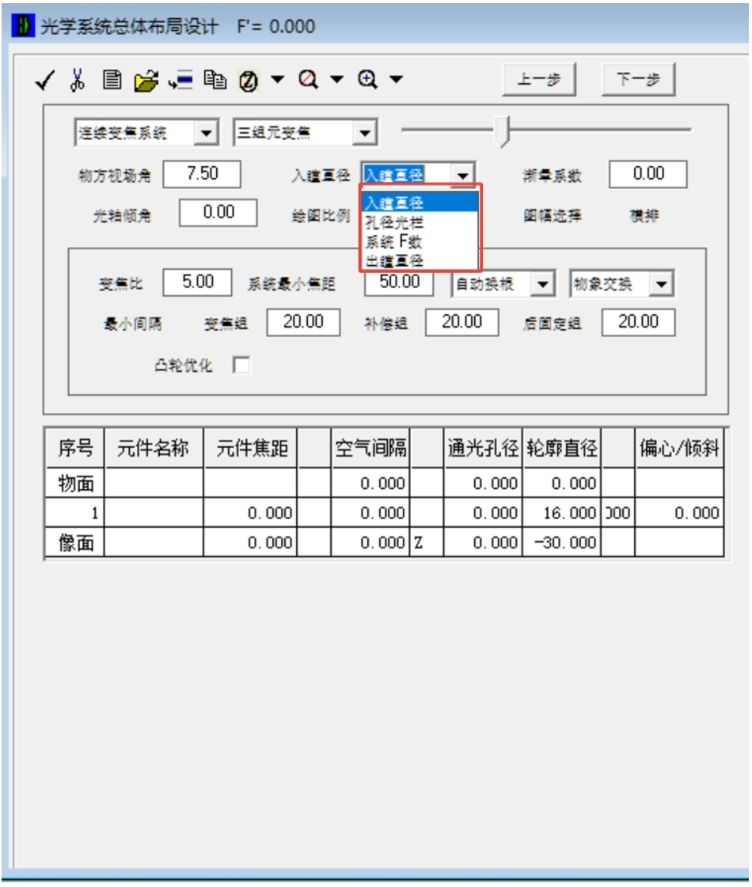Click the open folder icon
This screenshot has width=752, height=887.
[x=146, y=80]
